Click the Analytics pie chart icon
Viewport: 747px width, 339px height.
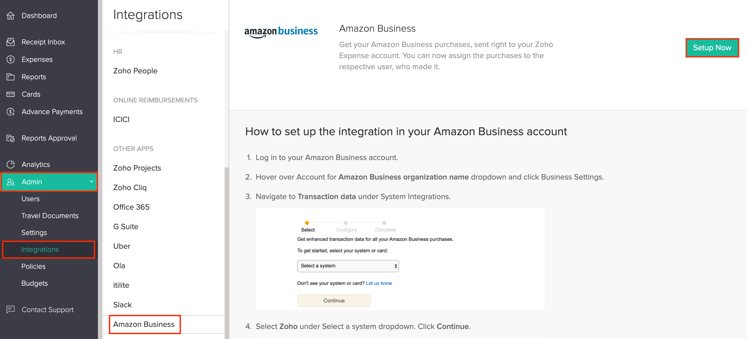coord(11,164)
